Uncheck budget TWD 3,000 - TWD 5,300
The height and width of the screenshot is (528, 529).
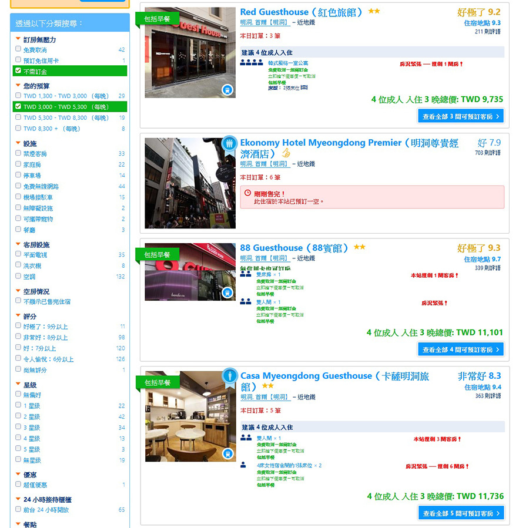coord(18,106)
